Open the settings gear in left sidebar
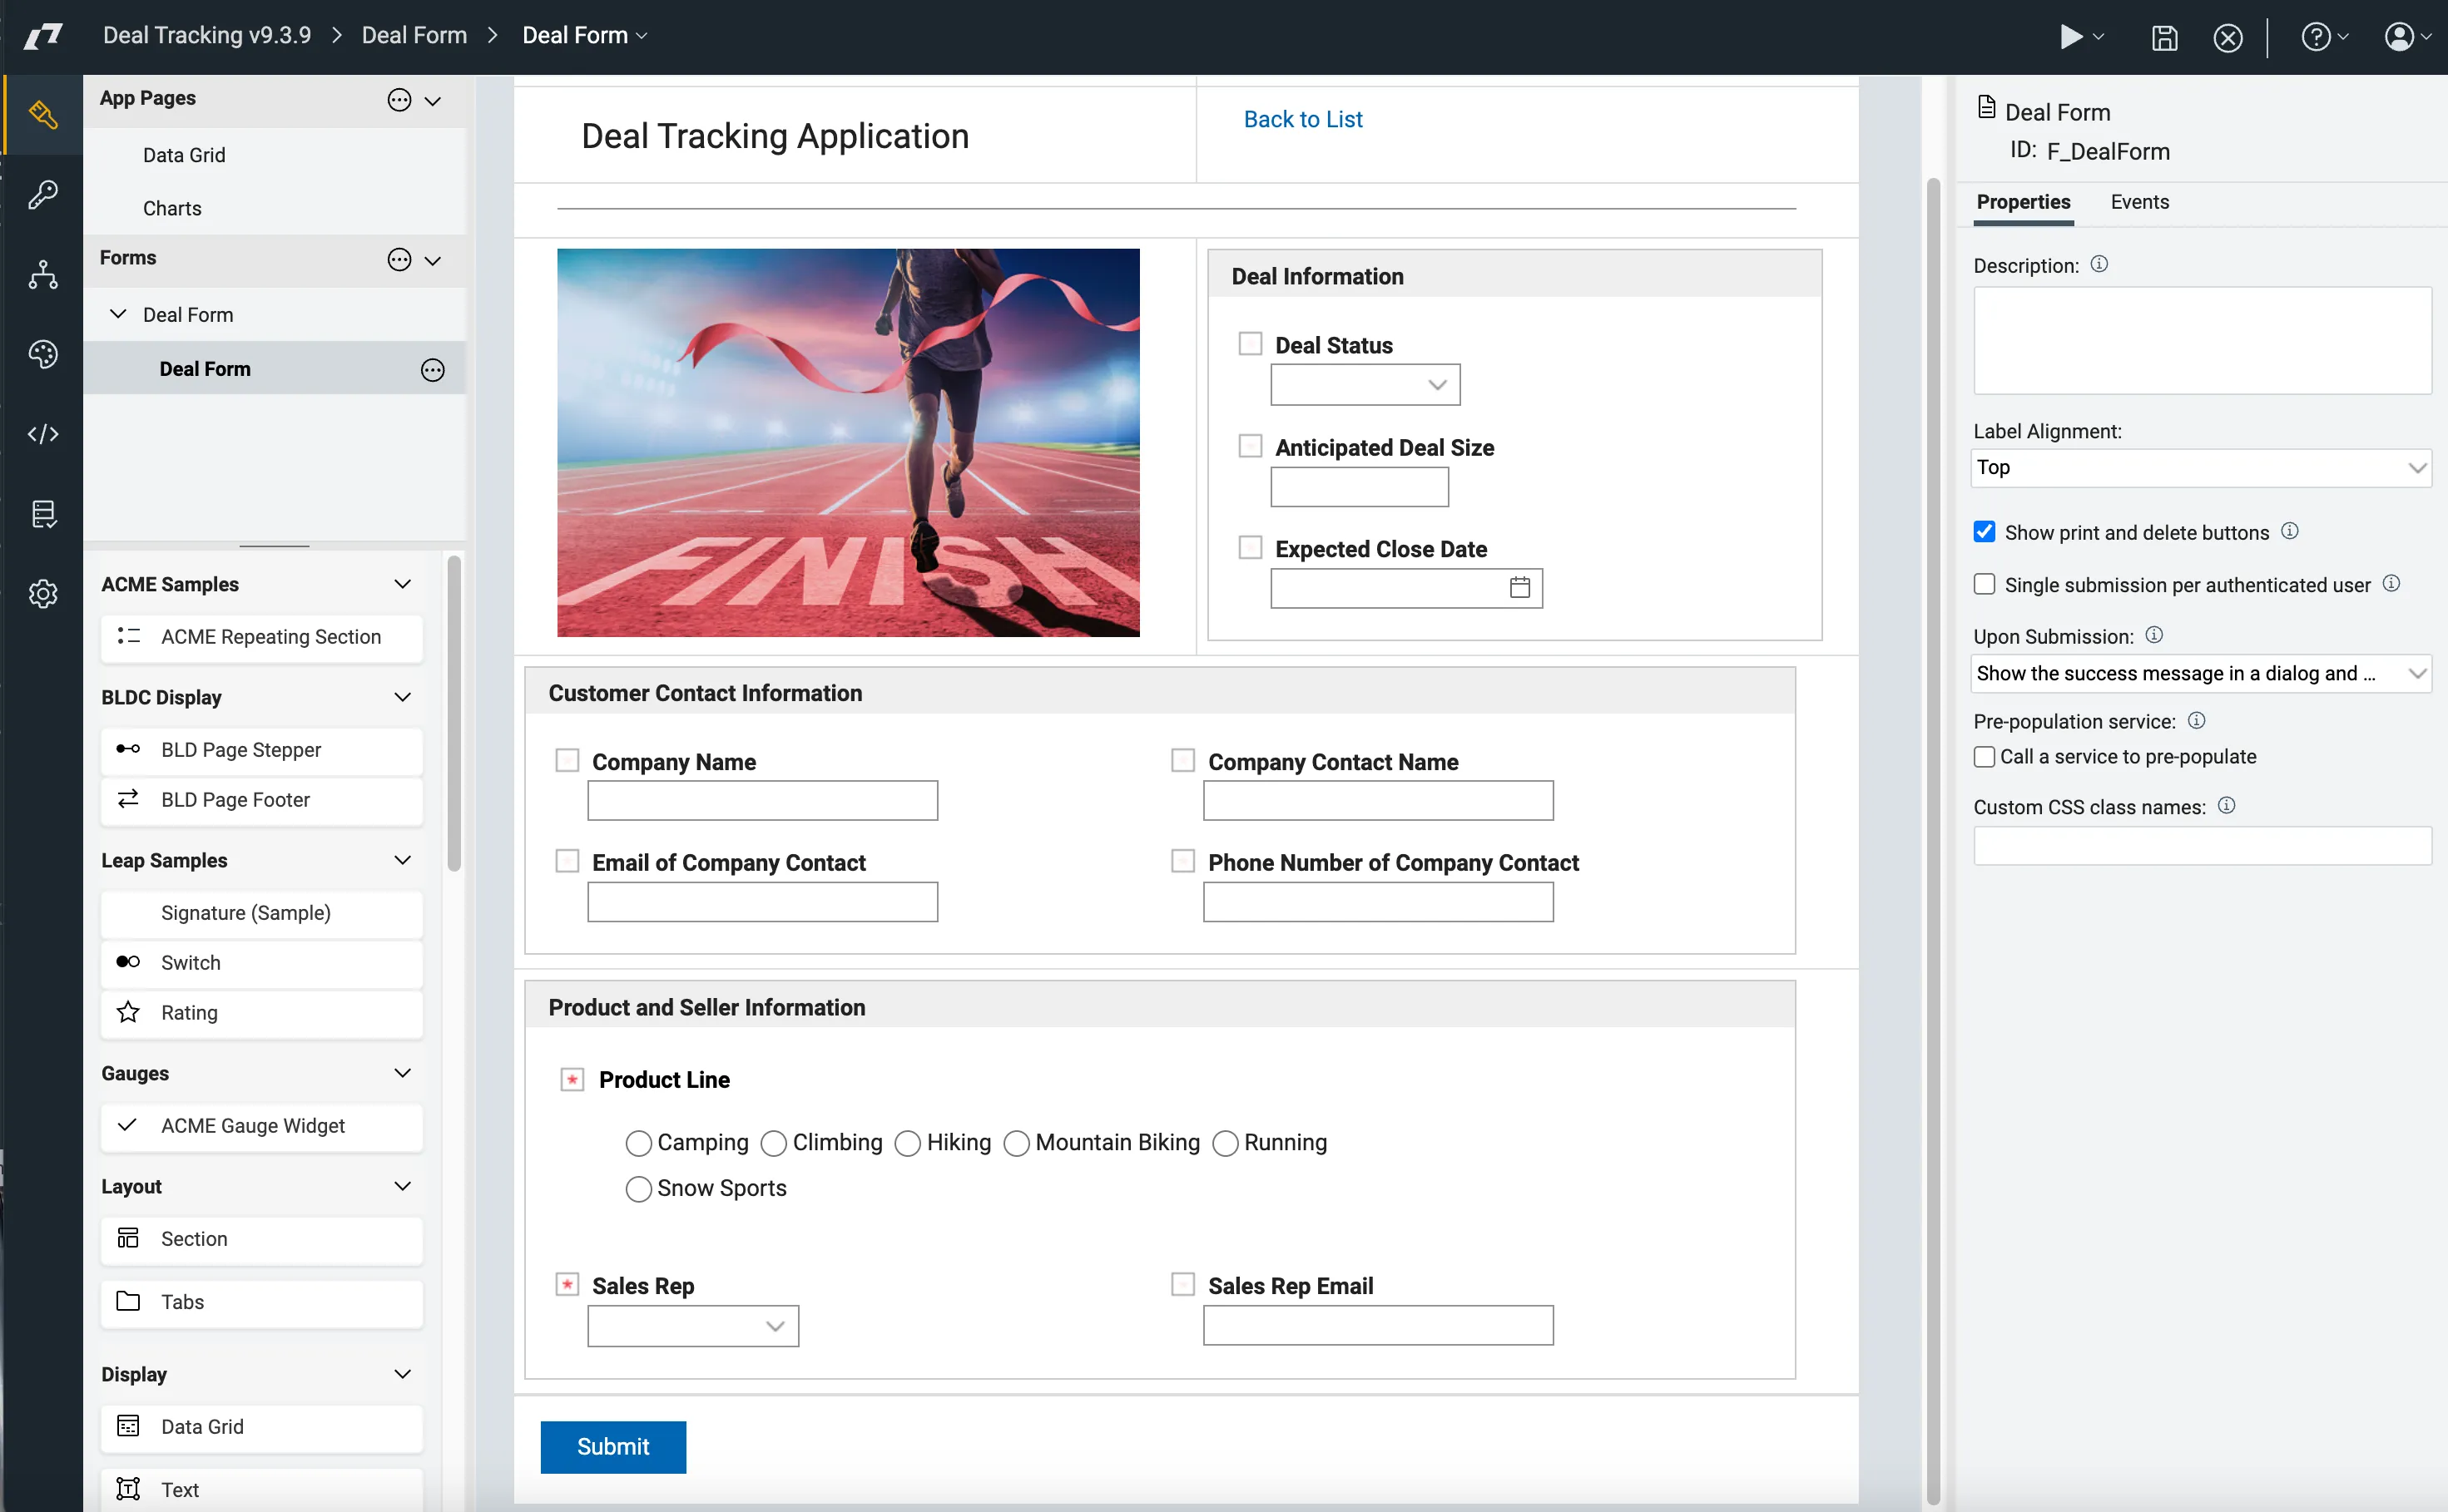The image size is (2448, 1512). (x=43, y=594)
